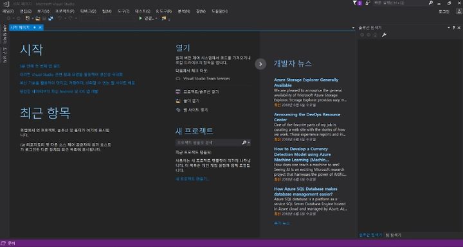The height and width of the screenshot is (247, 463).
Task: Click the Visual Studio logo icon
Action: pos(6,4)
